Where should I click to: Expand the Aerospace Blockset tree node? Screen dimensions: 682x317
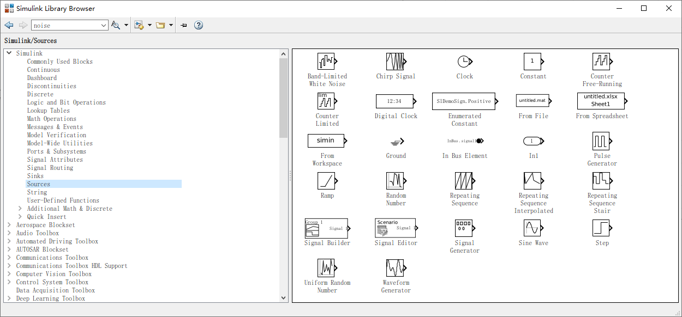coord(9,224)
